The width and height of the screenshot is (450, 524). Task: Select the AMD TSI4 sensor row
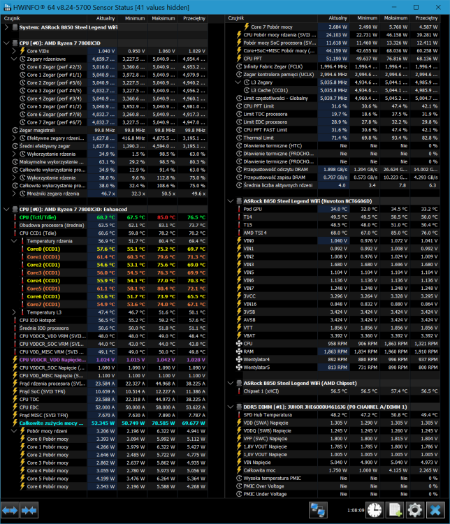tap(333, 233)
